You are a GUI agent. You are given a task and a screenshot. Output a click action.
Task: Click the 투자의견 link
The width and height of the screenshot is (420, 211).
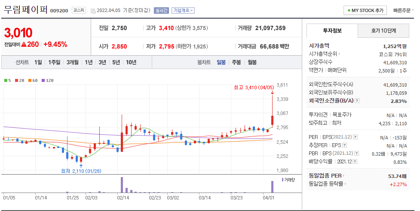(x=318, y=115)
